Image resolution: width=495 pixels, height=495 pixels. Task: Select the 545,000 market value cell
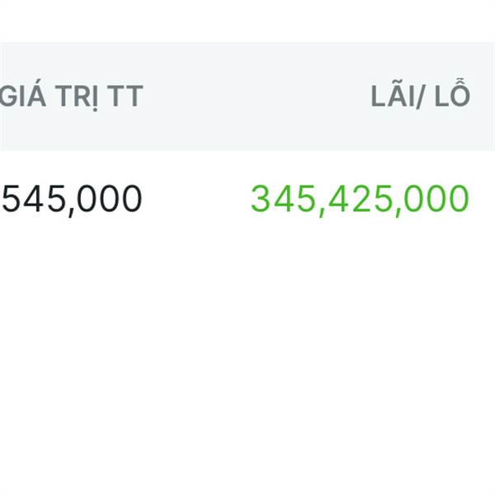[71, 200]
